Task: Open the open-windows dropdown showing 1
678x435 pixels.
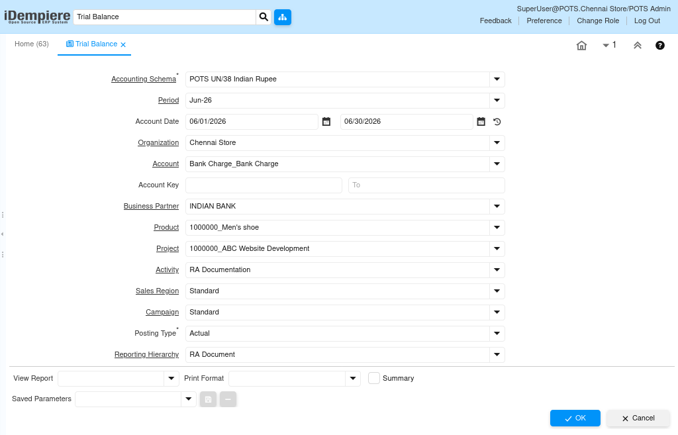Action: point(609,45)
